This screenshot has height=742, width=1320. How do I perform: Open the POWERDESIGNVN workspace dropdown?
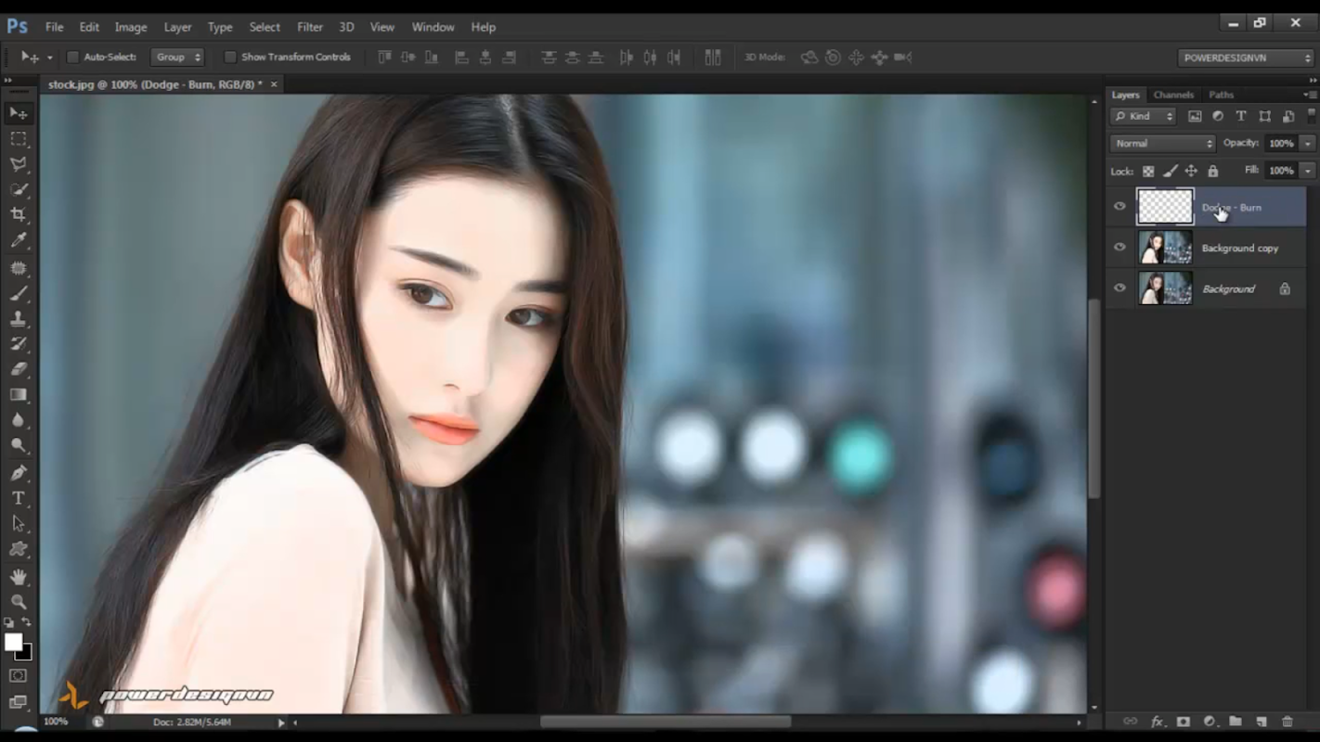(x=1246, y=58)
